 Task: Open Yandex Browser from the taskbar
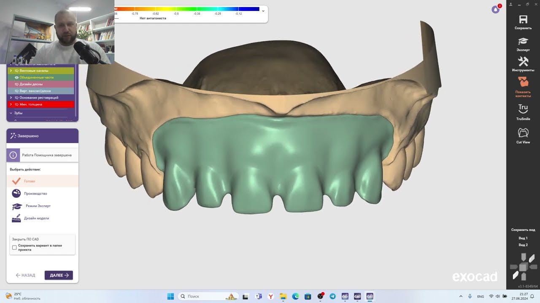click(x=271, y=296)
